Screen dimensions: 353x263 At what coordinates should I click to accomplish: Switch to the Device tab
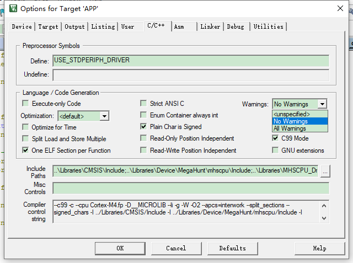22,26
